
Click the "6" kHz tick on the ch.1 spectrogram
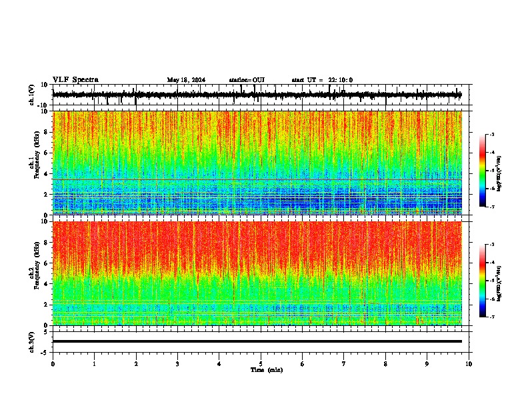pyautogui.click(x=46, y=153)
